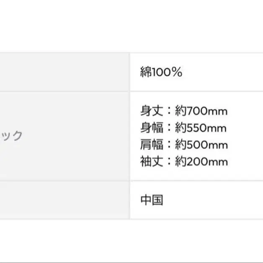This screenshot has height=263, width=263.
Task: Click the 約200mm measurement value
Action: tap(201, 161)
